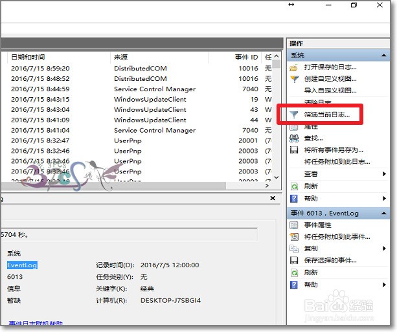Click the create custom view funnel icon
The image size is (397, 332).
(294, 79)
